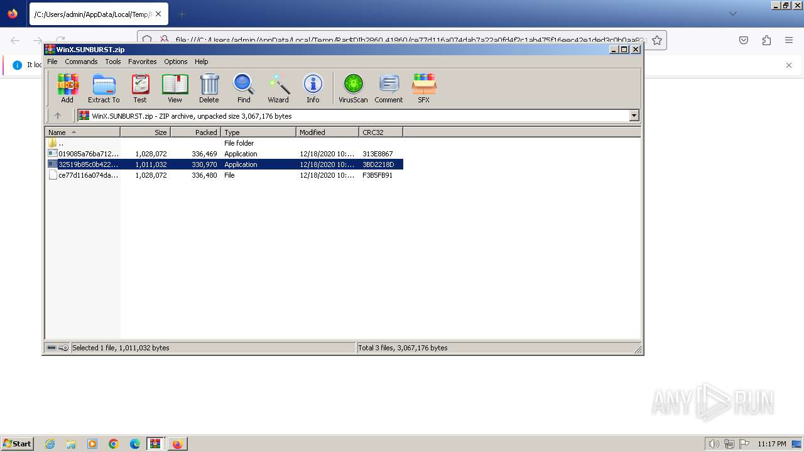804x452 pixels.
Task: Open the Favorites menu
Action: 143,62
